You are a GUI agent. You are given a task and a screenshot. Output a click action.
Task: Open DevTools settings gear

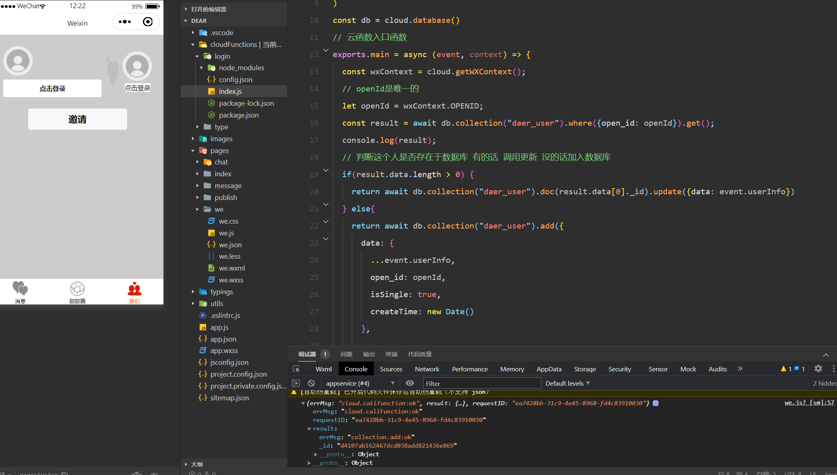[818, 368]
